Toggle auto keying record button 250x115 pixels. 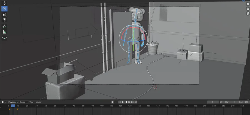pyautogui.click(x=112, y=102)
